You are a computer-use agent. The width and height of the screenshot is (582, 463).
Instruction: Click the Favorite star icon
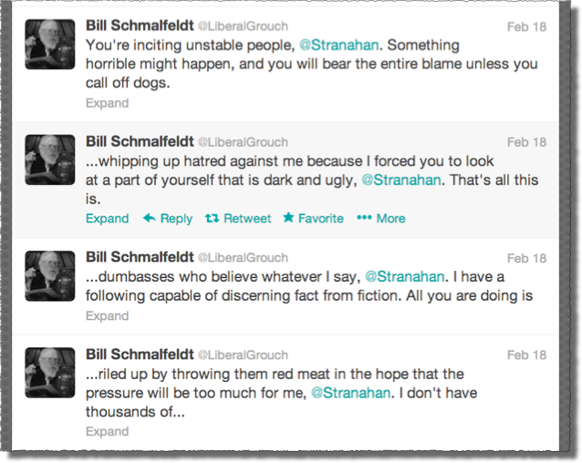click(289, 219)
